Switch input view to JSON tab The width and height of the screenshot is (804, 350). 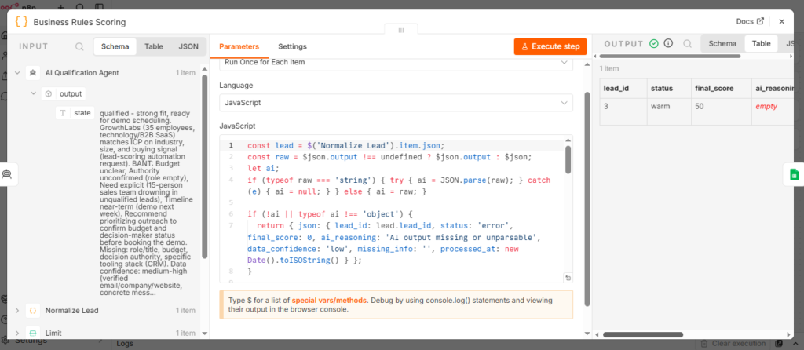188,46
